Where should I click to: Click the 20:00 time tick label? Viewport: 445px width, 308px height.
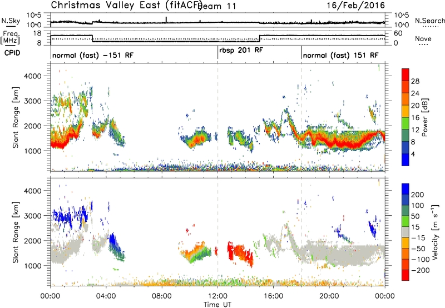click(x=329, y=296)
